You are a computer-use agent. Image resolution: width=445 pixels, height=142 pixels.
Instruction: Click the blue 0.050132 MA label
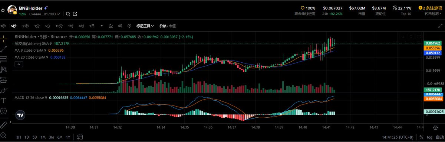pos(433,53)
